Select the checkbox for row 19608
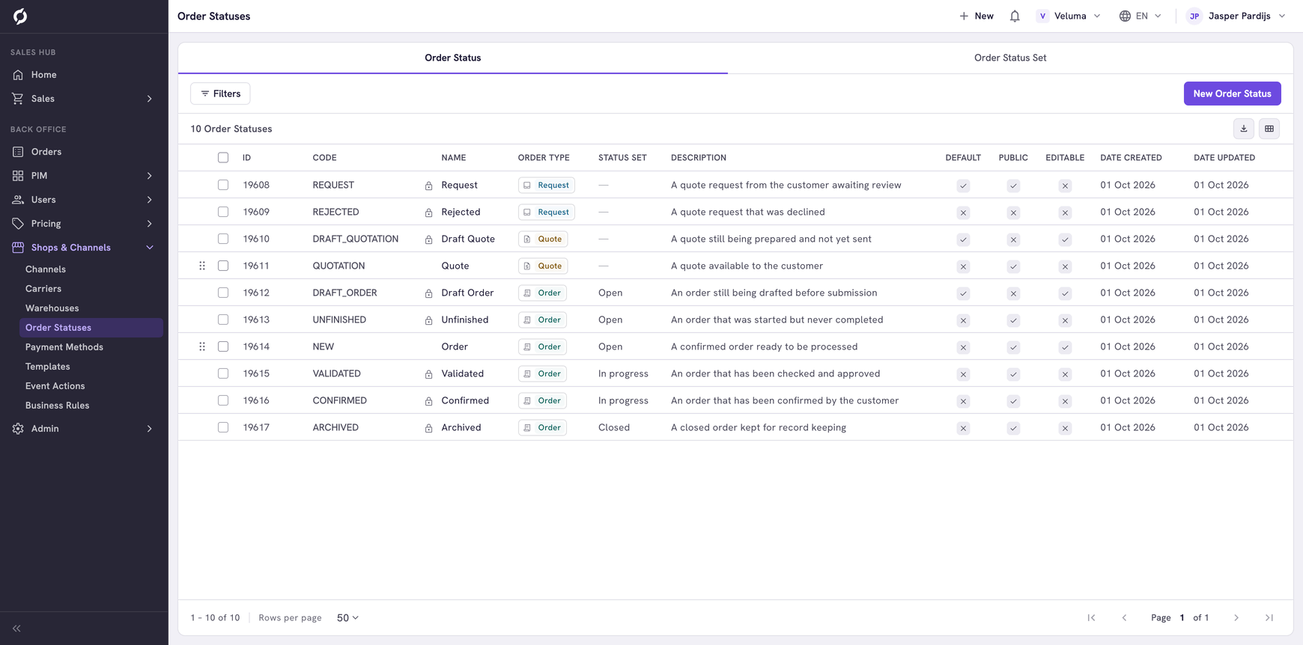Image resolution: width=1303 pixels, height=645 pixels. tap(223, 185)
